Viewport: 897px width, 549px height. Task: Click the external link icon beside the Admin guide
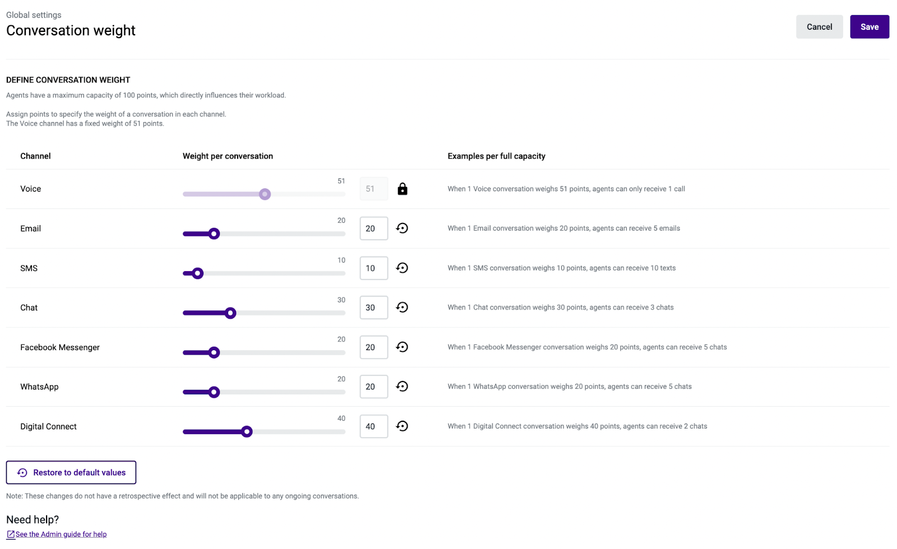pyautogui.click(x=11, y=534)
